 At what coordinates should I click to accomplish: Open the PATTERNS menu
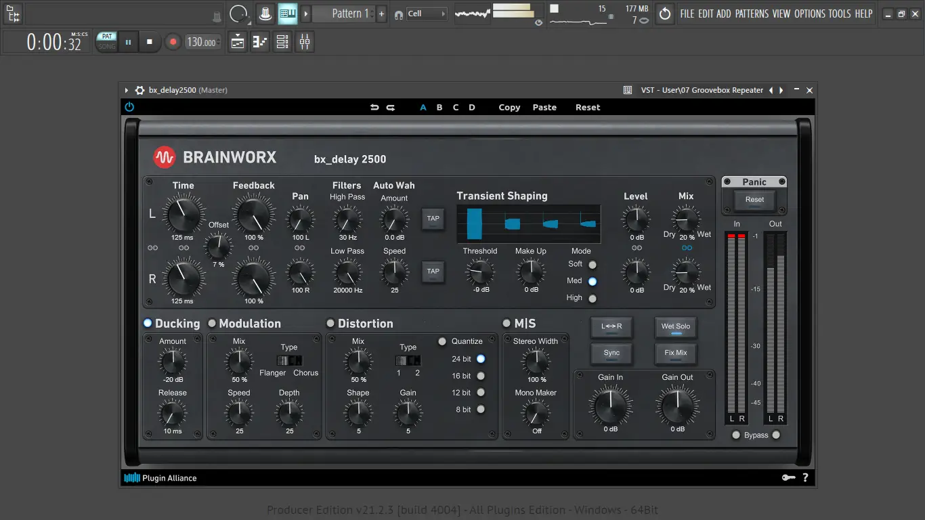[752, 14]
